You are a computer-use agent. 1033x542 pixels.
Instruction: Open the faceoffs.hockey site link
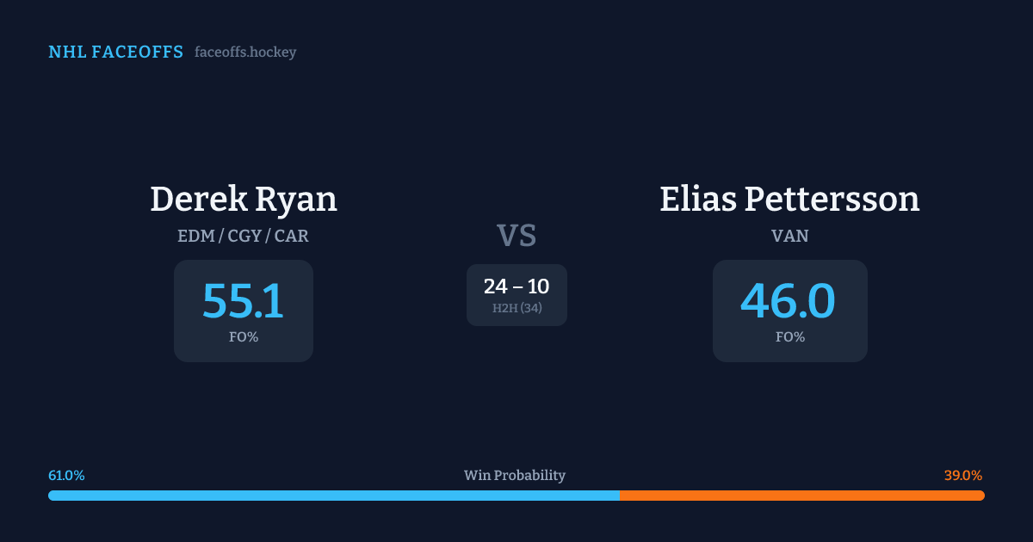pos(245,52)
